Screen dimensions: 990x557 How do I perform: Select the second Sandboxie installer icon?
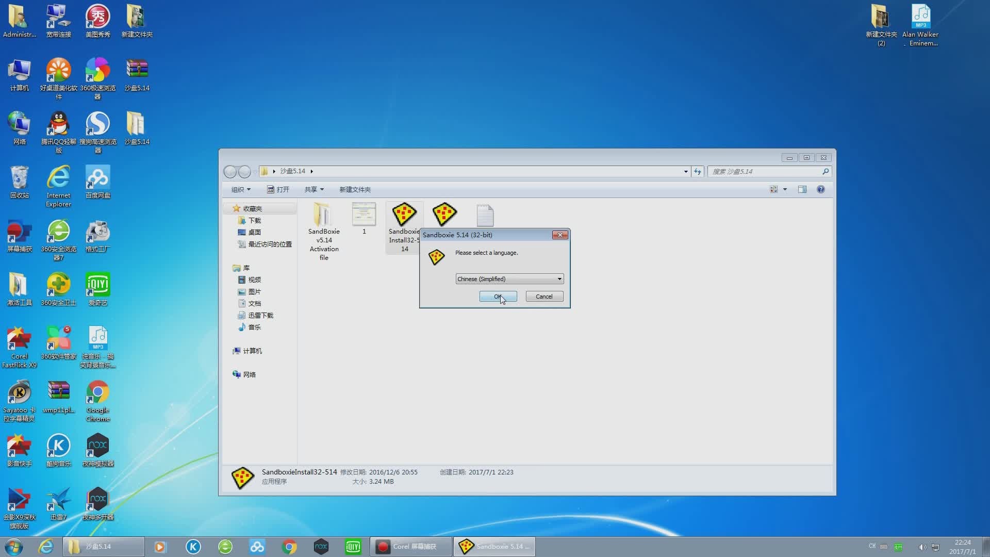coord(444,215)
